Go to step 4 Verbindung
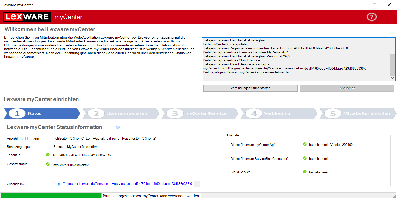Screen dimensions: 397x199 (279, 113)
